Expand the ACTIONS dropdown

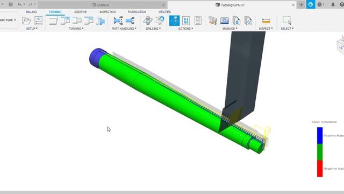pos(185,29)
